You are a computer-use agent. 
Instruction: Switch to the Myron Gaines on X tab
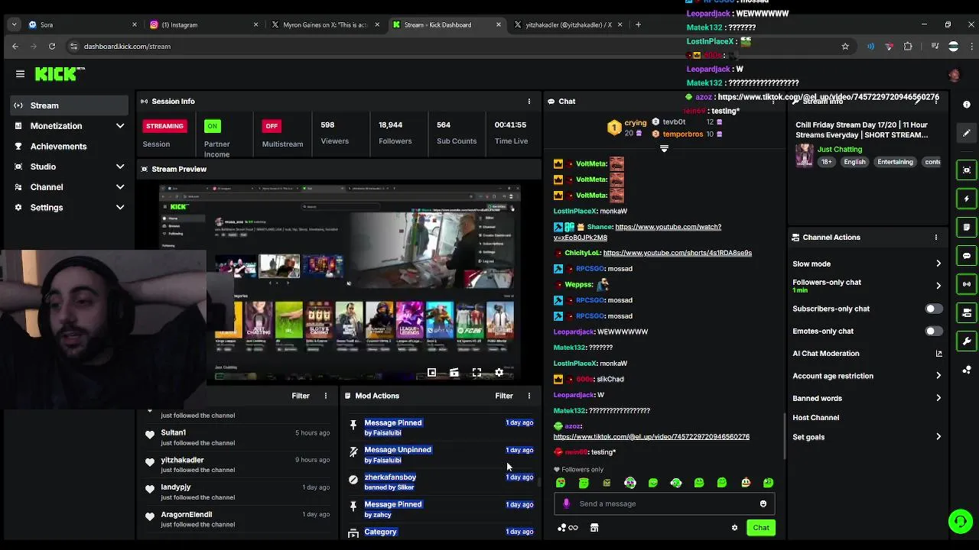(x=324, y=24)
